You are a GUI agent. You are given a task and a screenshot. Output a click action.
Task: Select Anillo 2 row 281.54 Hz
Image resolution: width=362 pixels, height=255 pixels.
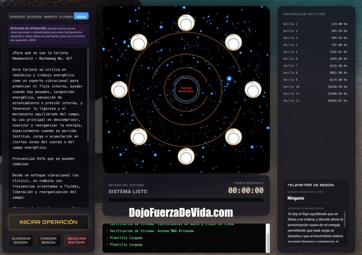315,31
